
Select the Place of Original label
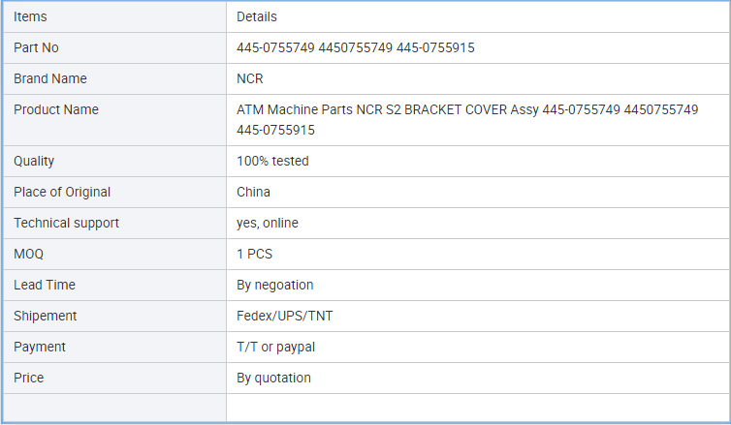[x=62, y=193]
